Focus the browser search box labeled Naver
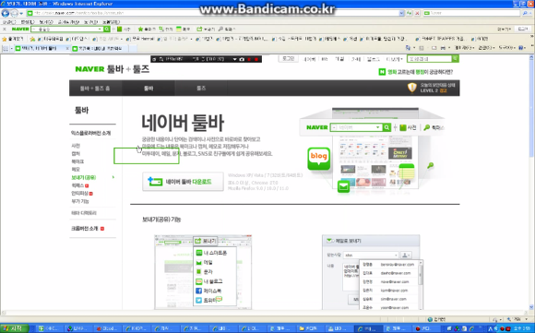Screen dimensions: 535x333 pos(472,13)
